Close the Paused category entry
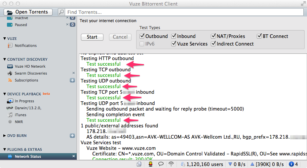Image resolution: width=307 pixels, height=168 pixels. click(x=67, y=25)
